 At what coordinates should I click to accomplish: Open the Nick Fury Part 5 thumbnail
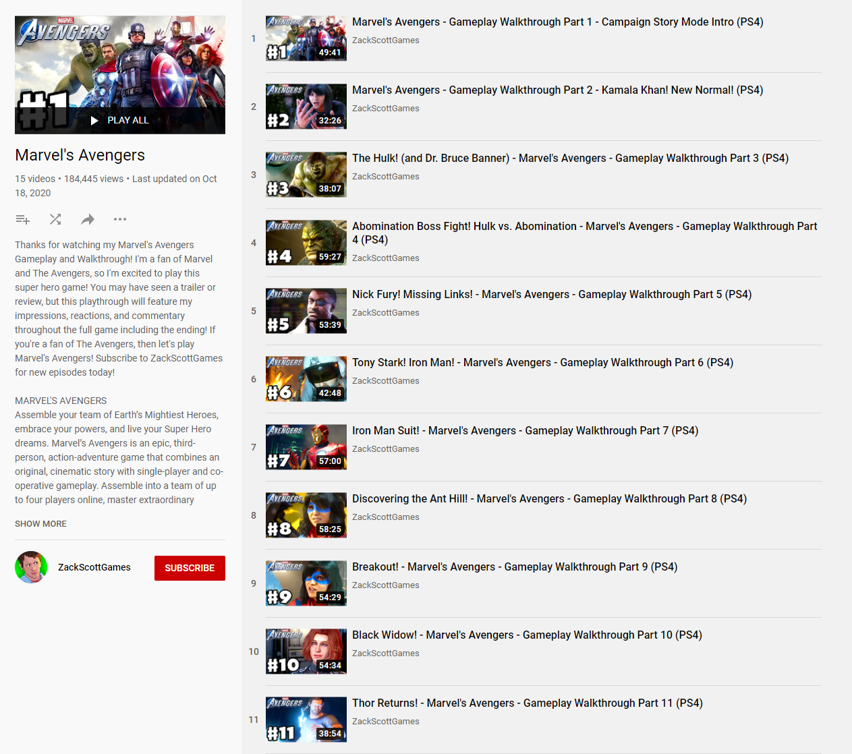click(306, 311)
